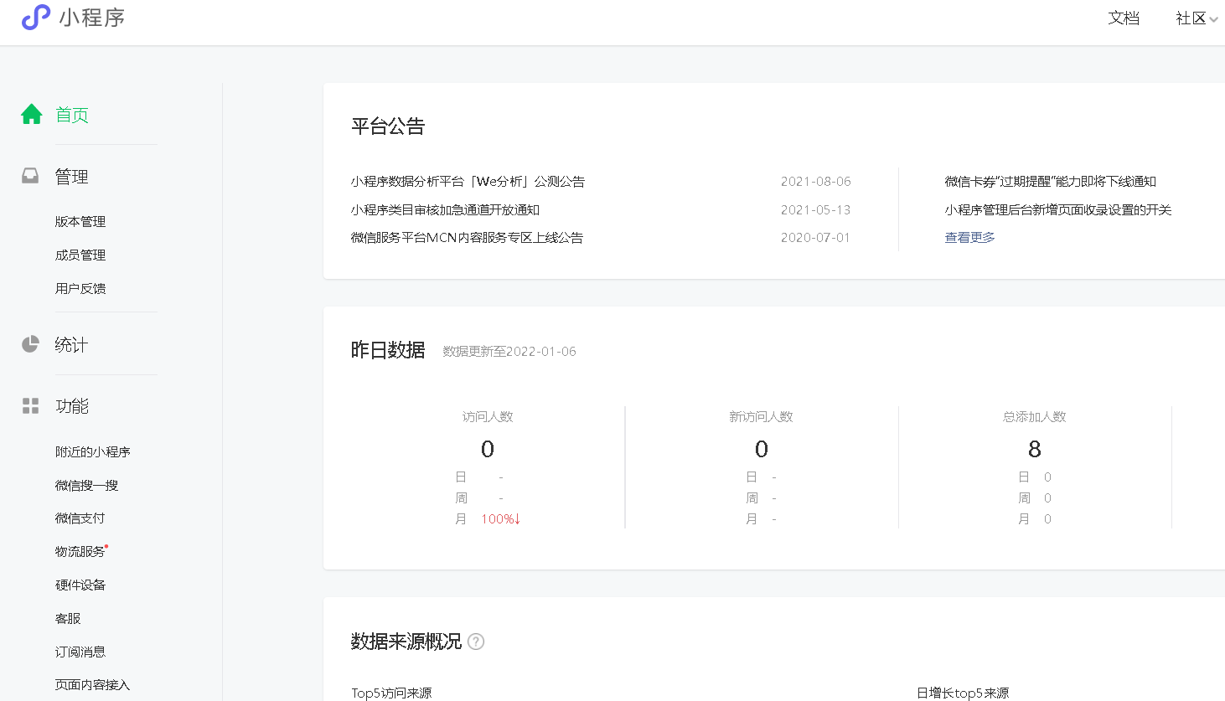Open 版本管理 page
This screenshot has height=701, width=1225.
(80, 221)
